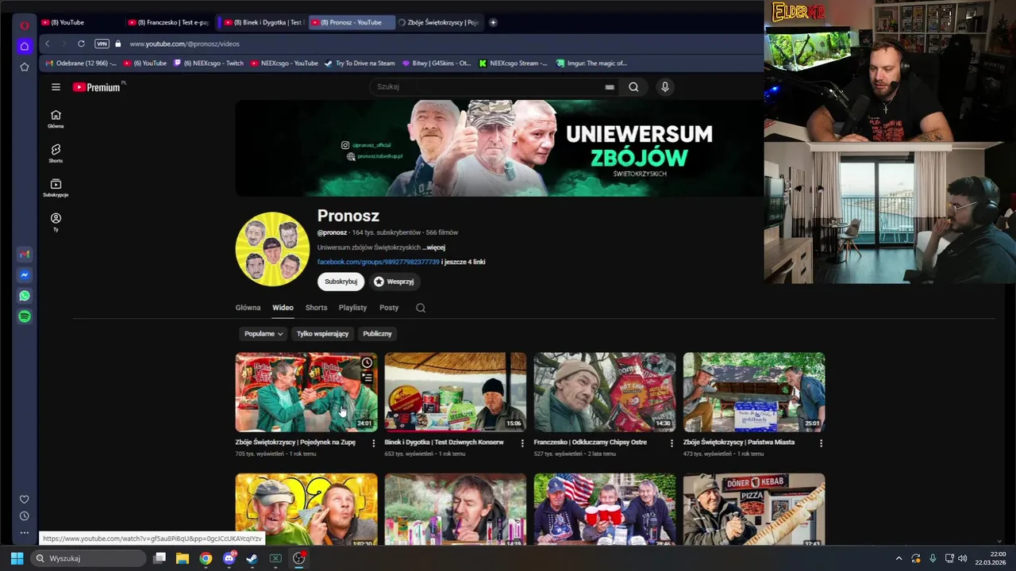Viewport: 1016px width, 571px height.
Task: Open the Instagram link on channel banner
Action: click(367, 145)
